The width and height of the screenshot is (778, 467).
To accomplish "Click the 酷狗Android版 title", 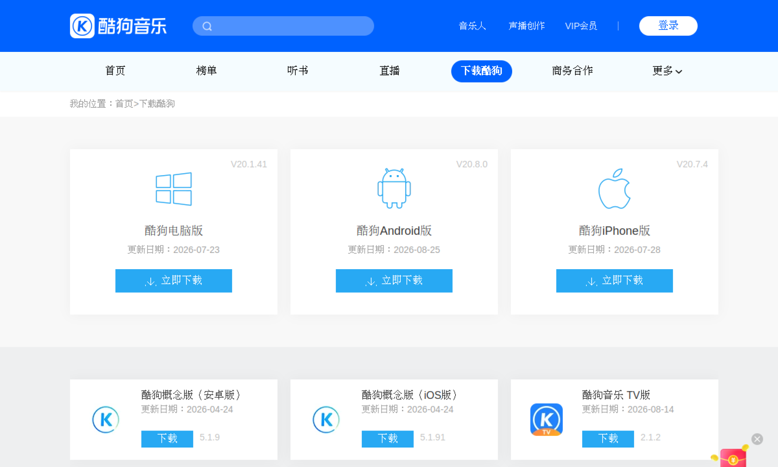I will point(394,231).
